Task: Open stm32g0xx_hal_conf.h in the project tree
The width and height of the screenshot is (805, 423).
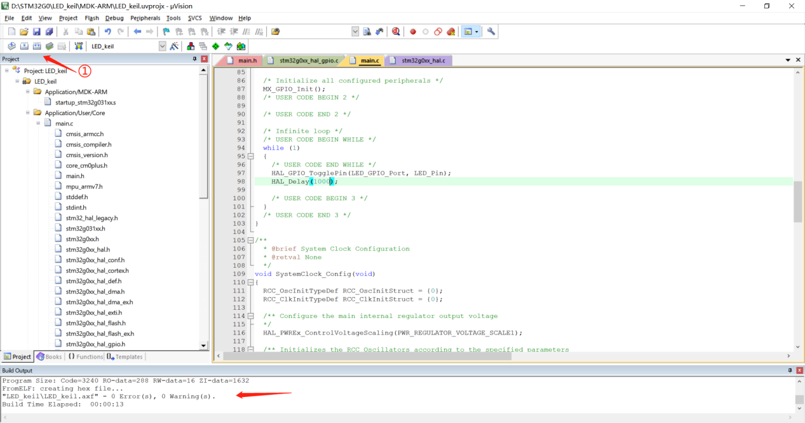Action: pyautogui.click(x=95, y=260)
